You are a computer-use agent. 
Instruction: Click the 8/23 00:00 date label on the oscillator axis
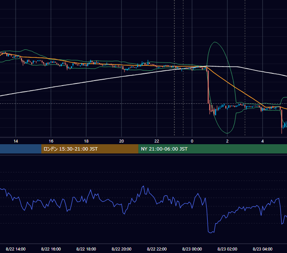192,249
